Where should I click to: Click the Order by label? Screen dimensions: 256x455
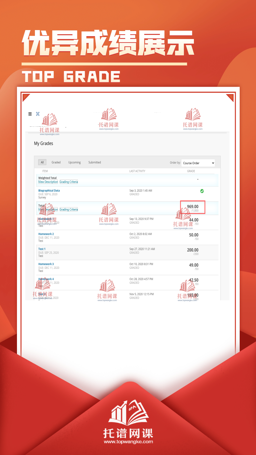175,163
